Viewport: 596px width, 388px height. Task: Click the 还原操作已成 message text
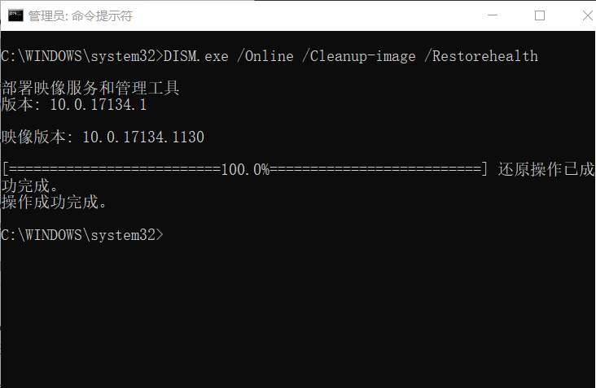coord(546,169)
